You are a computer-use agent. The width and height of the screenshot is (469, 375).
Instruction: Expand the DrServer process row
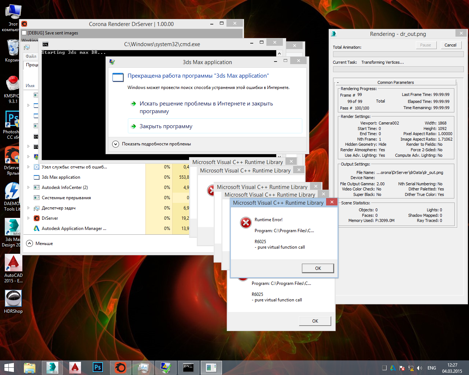click(29, 218)
